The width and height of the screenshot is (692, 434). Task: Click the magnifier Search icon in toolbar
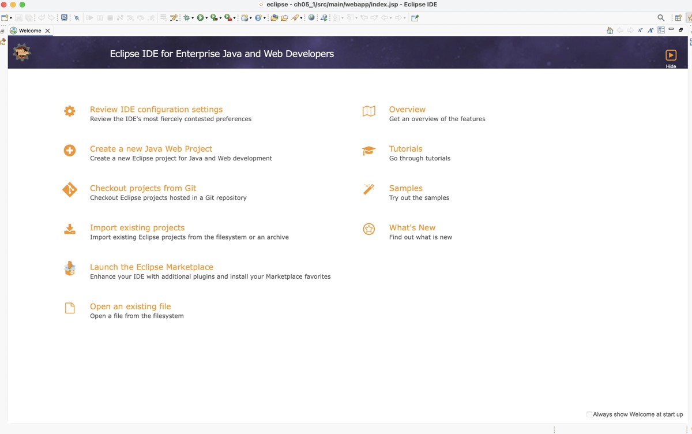coord(661,18)
